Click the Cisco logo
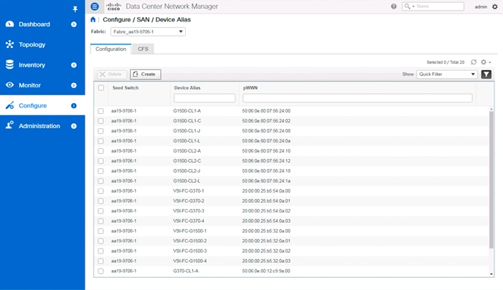Viewport: 503px width, 290px height. click(x=113, y=6)
